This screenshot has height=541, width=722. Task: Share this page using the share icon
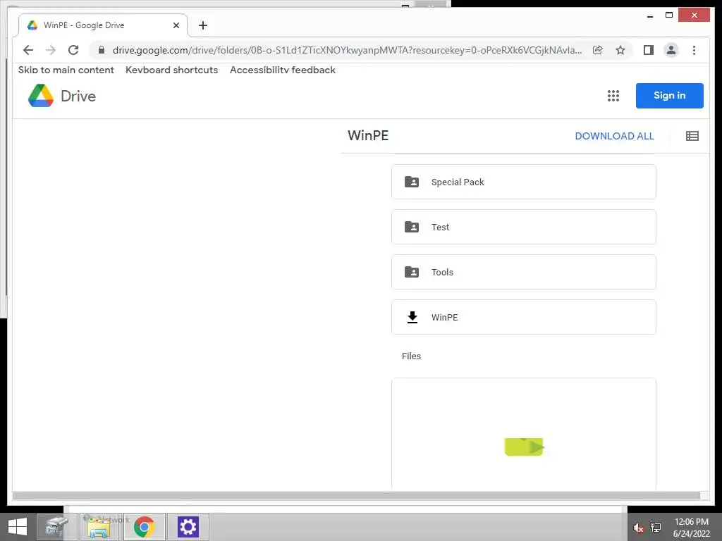598,50
